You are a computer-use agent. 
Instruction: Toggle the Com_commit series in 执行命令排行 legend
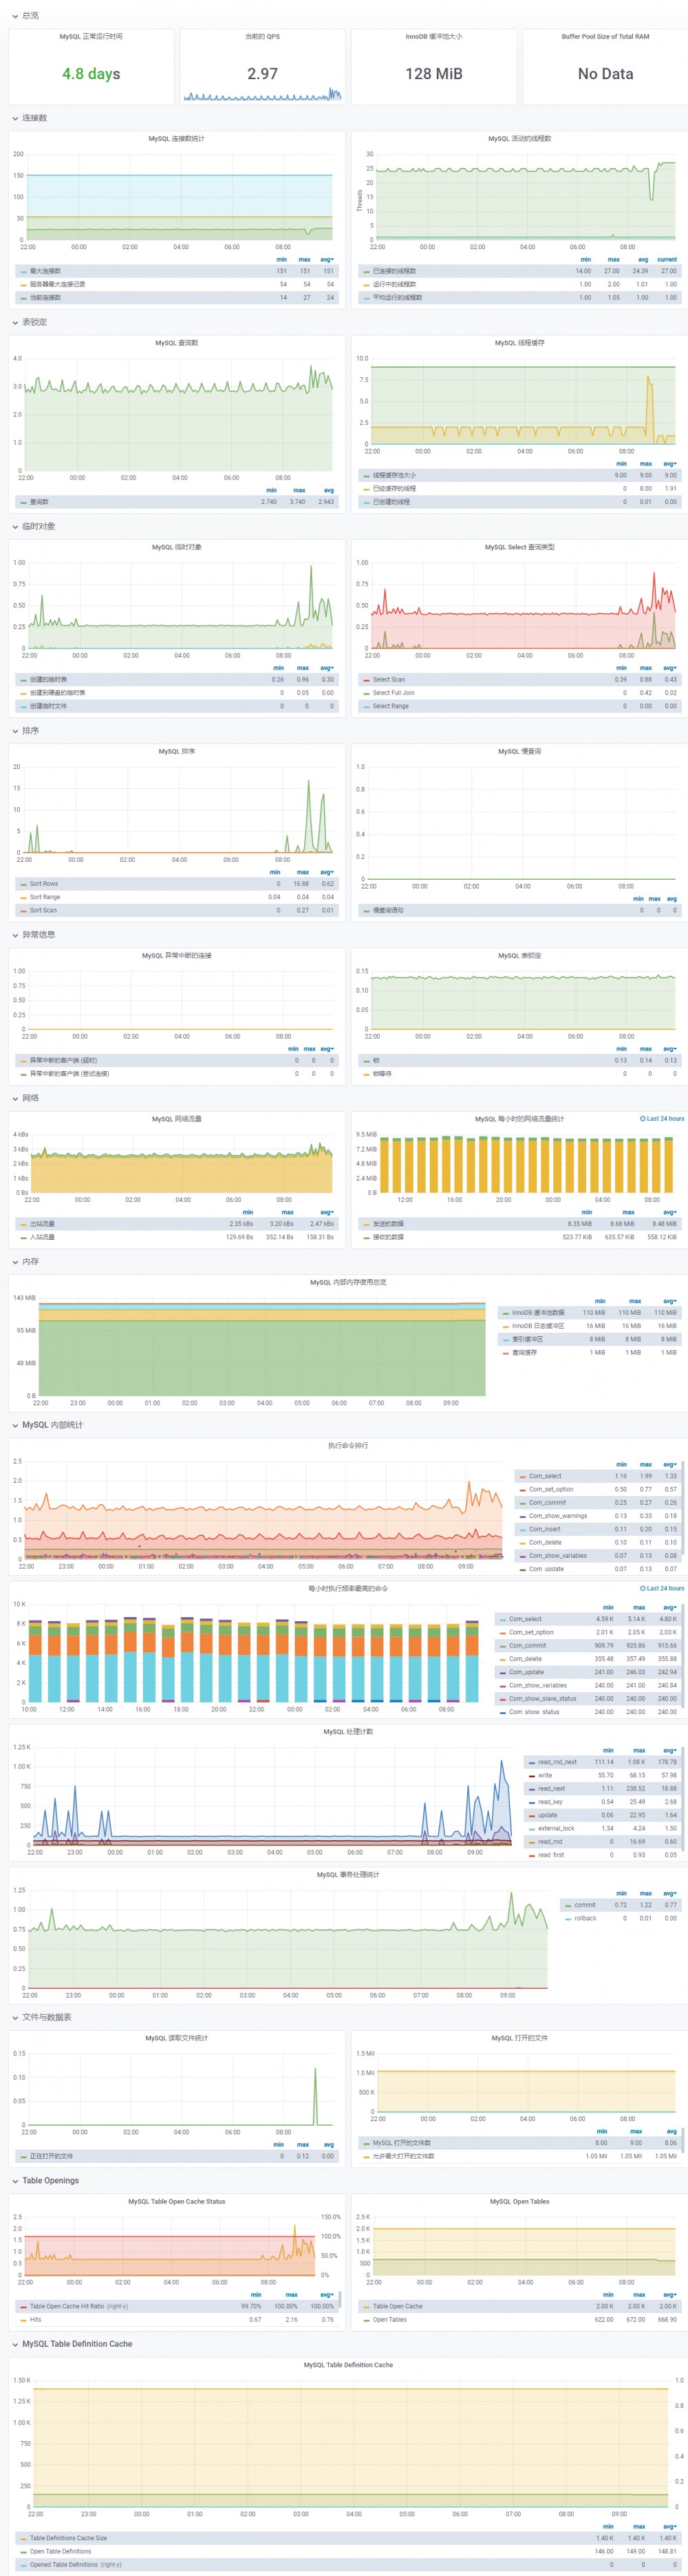(547, 1502)
